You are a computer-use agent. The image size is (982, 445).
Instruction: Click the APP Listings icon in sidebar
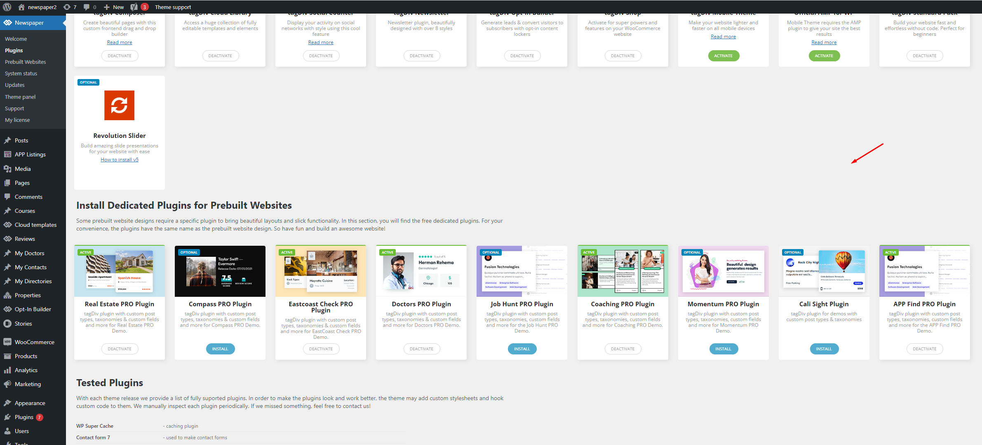(x=7, y=154)
